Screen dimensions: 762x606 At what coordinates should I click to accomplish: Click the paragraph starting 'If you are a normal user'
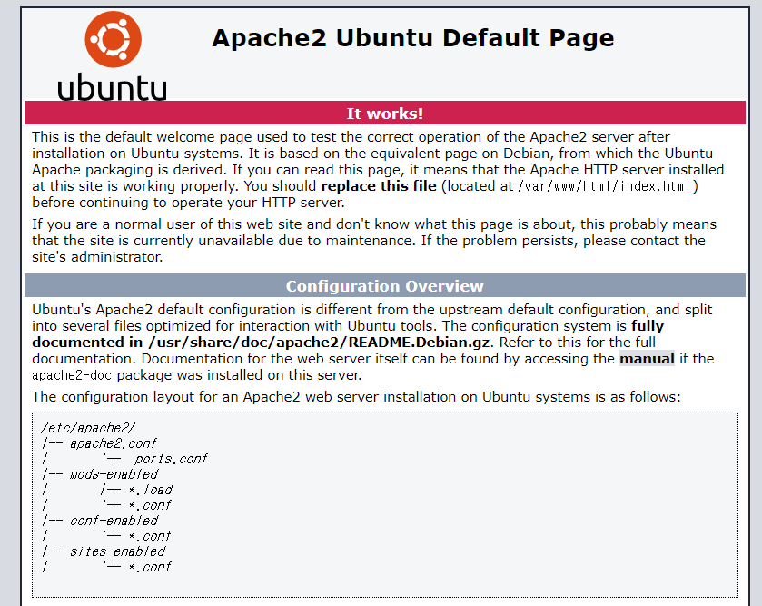(374, 241)
